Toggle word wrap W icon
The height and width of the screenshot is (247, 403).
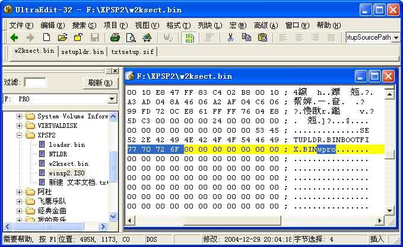[x=167, y=38]
